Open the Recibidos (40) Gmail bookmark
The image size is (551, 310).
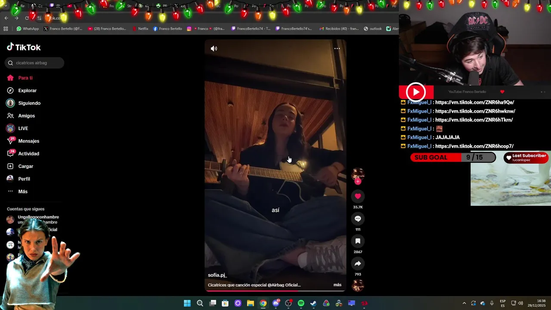(339, 29)
